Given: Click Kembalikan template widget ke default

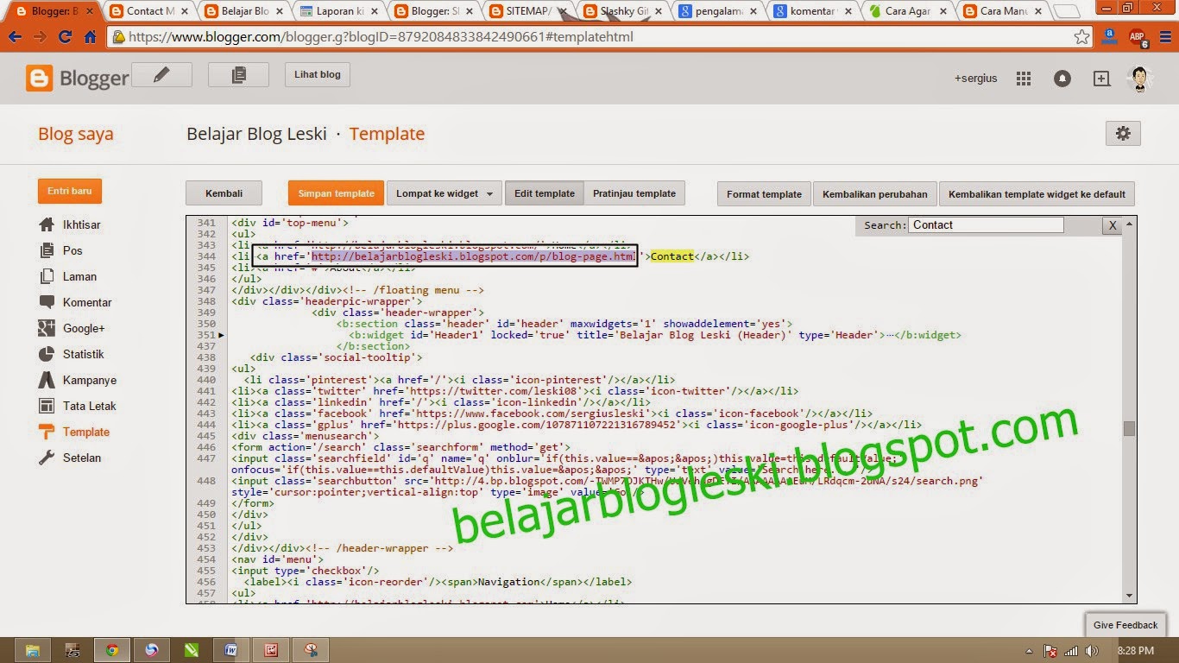Looking at the screenshot, I should point(1037,194).
